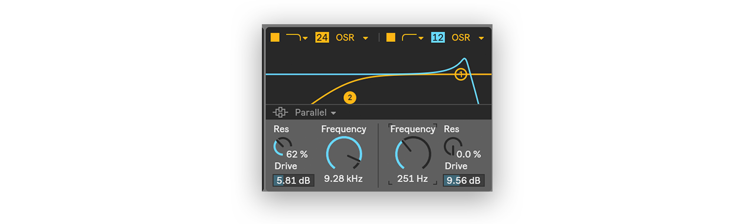
Task: Open the left OSR circuit type menu
Action: [x=352, y=38]
